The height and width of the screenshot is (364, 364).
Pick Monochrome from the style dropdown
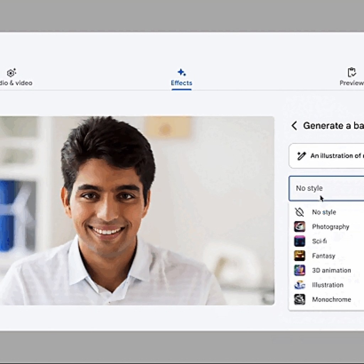pyautogui.click(x=331, y=299)
